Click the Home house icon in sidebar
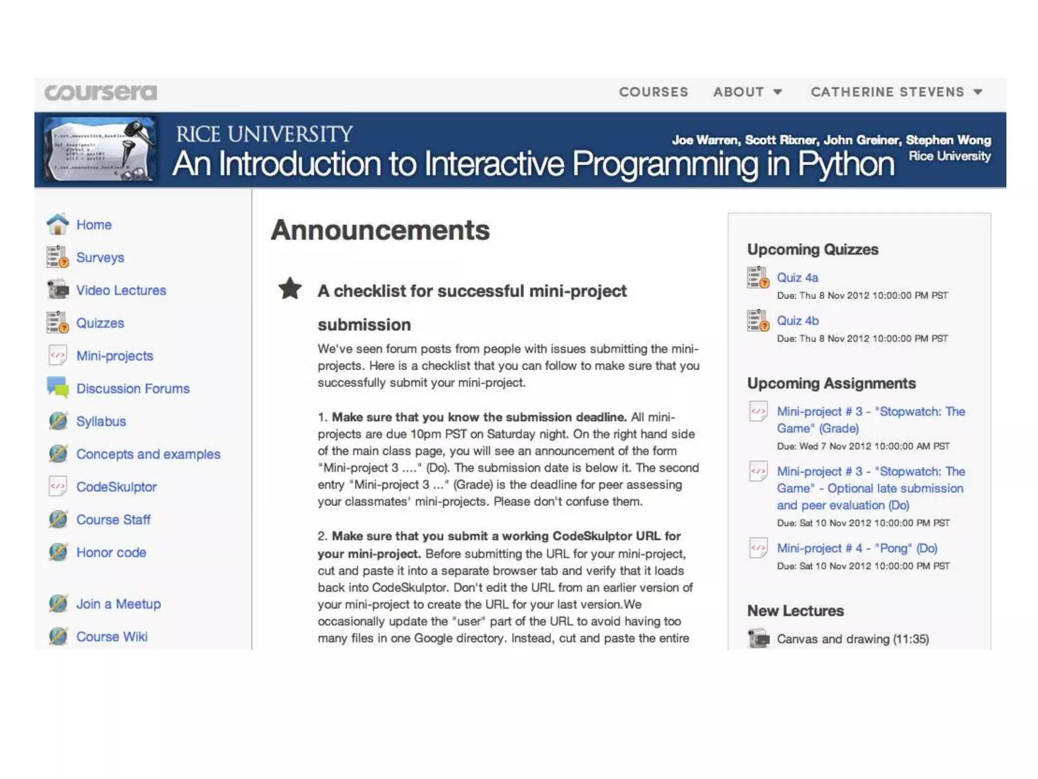This screenshot has width=1038, height=779. coord(58,224)
